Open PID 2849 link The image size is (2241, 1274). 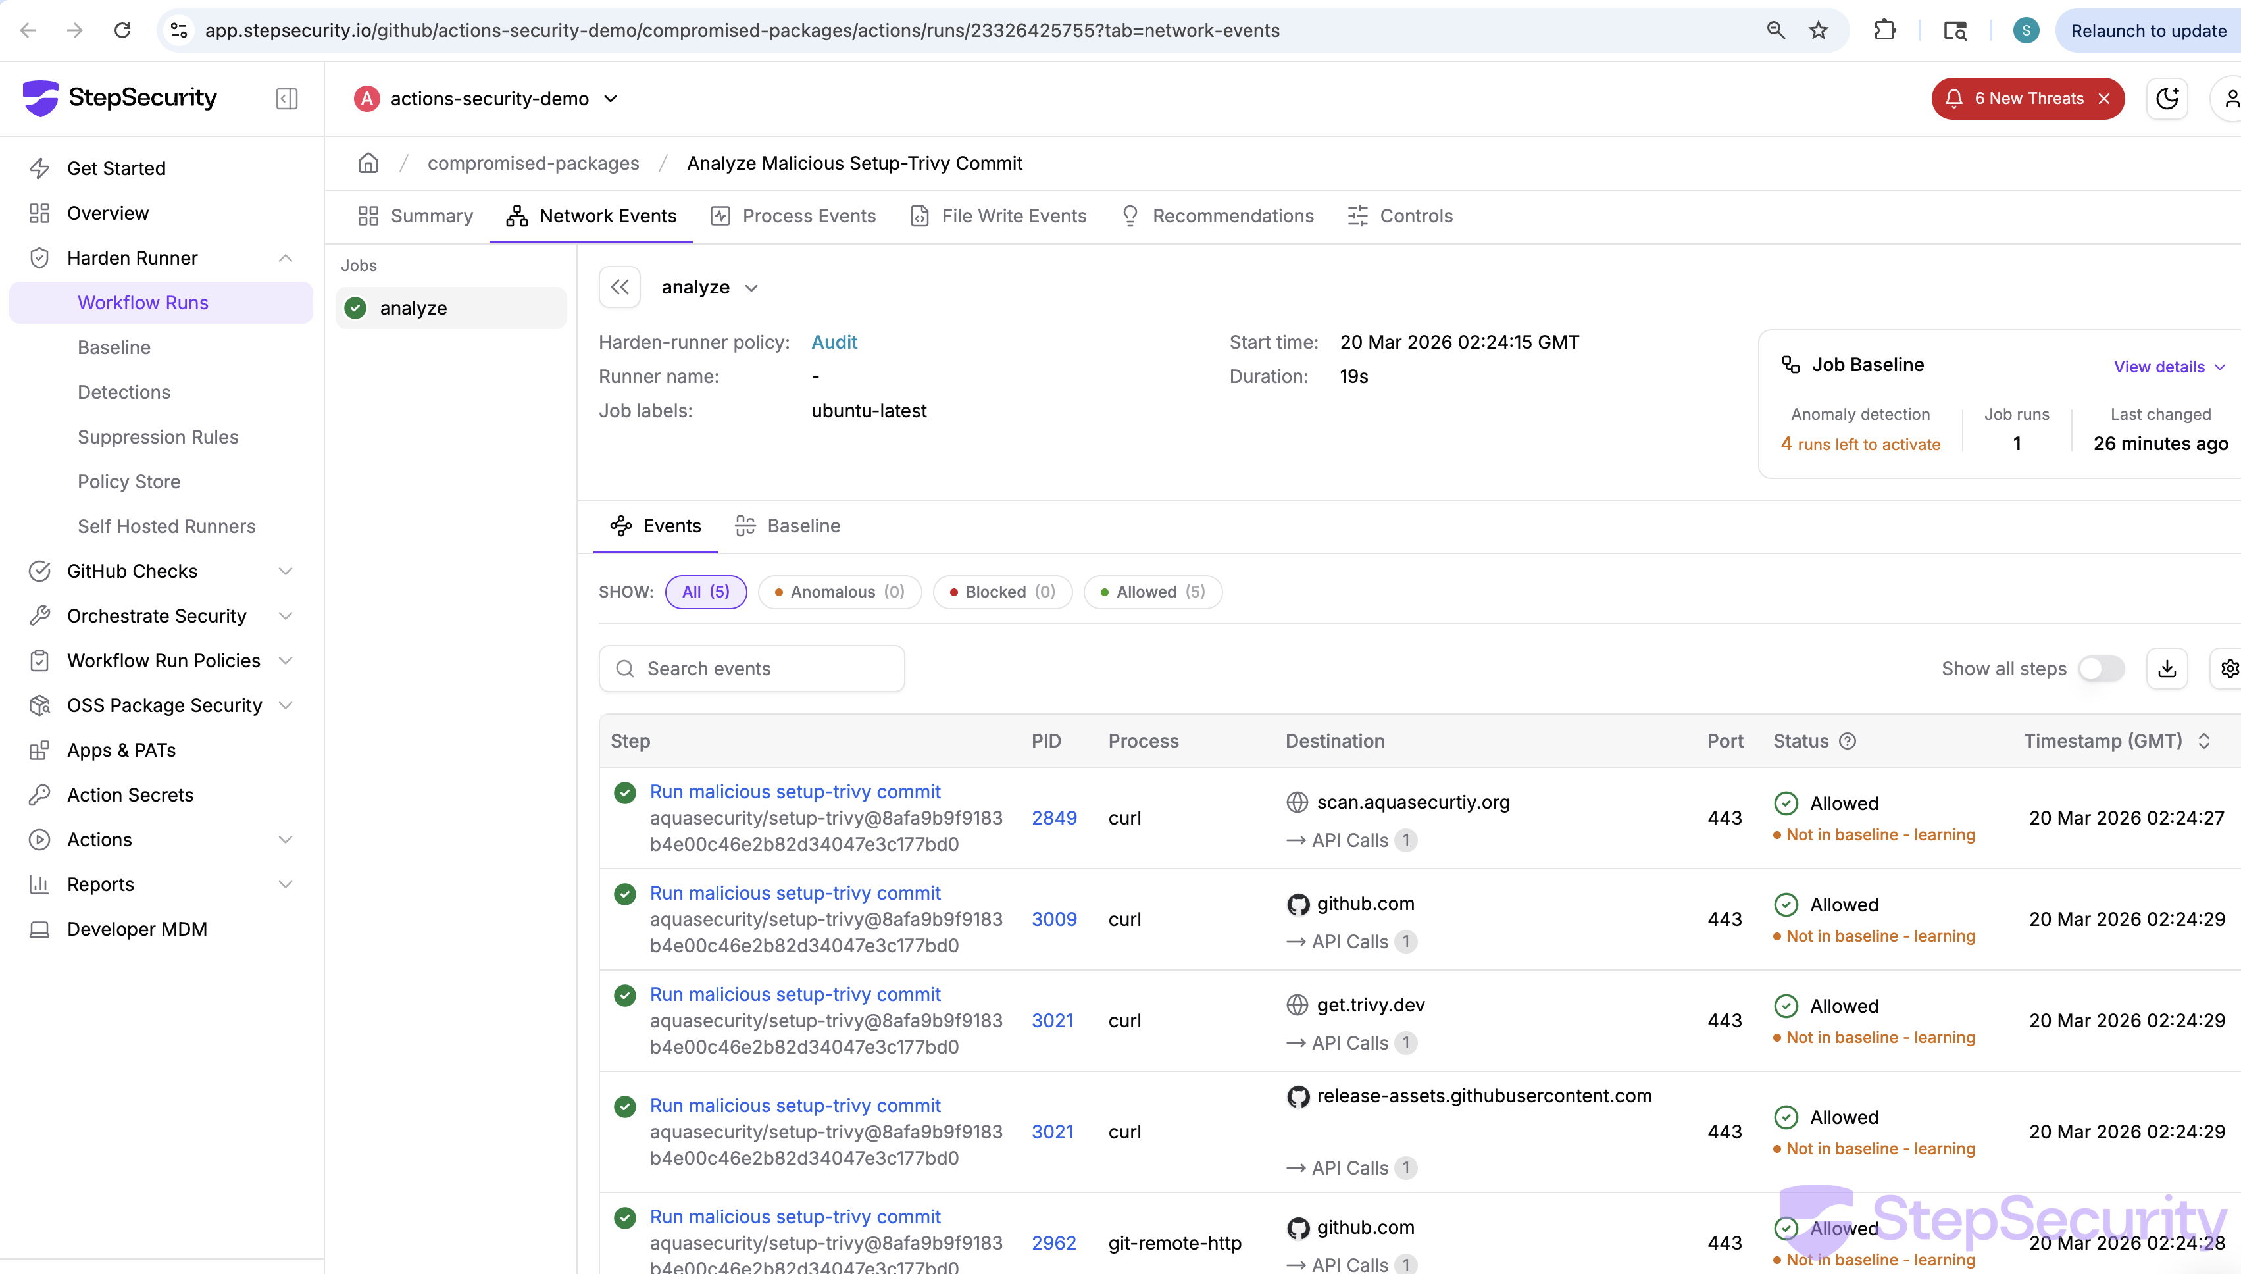coord(1053,817)
